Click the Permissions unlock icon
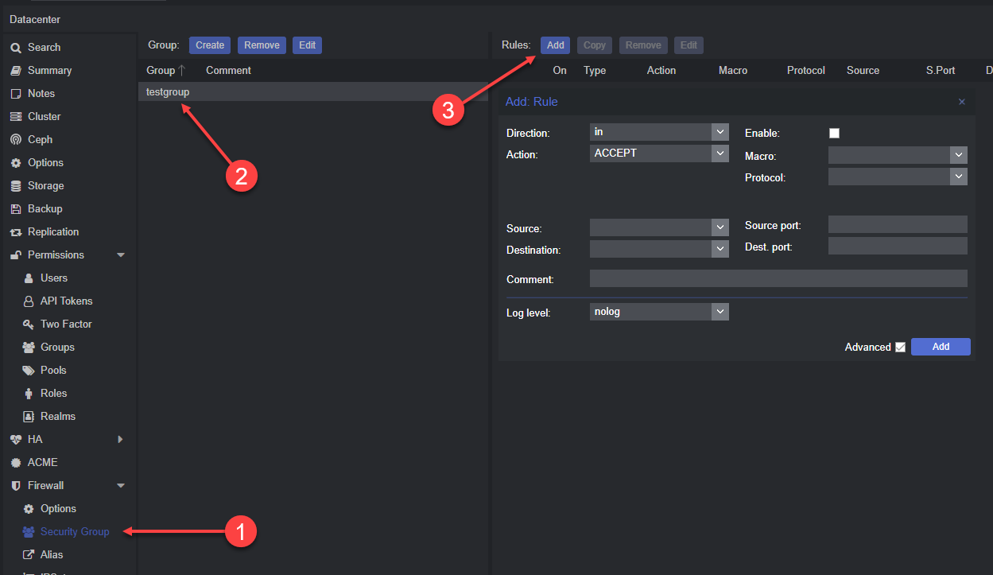This screenshot has width=993, height=575. [x=15, y=255]
